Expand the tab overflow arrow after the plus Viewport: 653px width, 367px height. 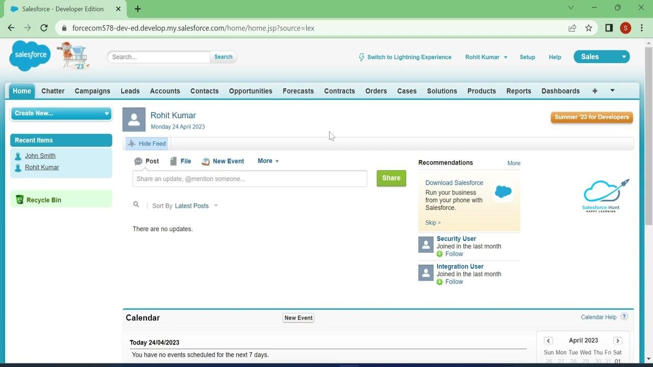pyautogui.click(x=612, y=91)
